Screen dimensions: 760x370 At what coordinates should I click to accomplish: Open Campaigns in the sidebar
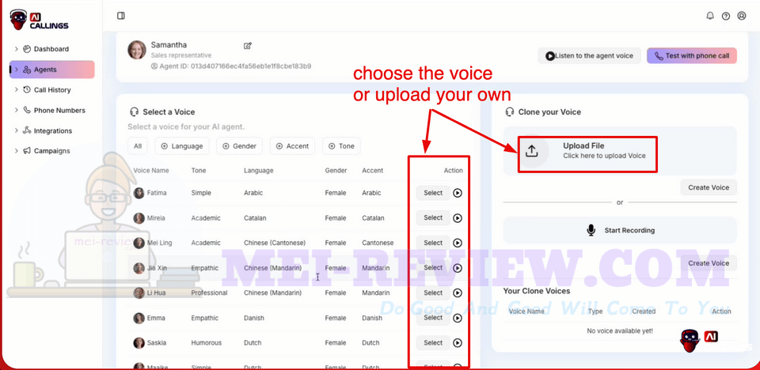point(52,151)
